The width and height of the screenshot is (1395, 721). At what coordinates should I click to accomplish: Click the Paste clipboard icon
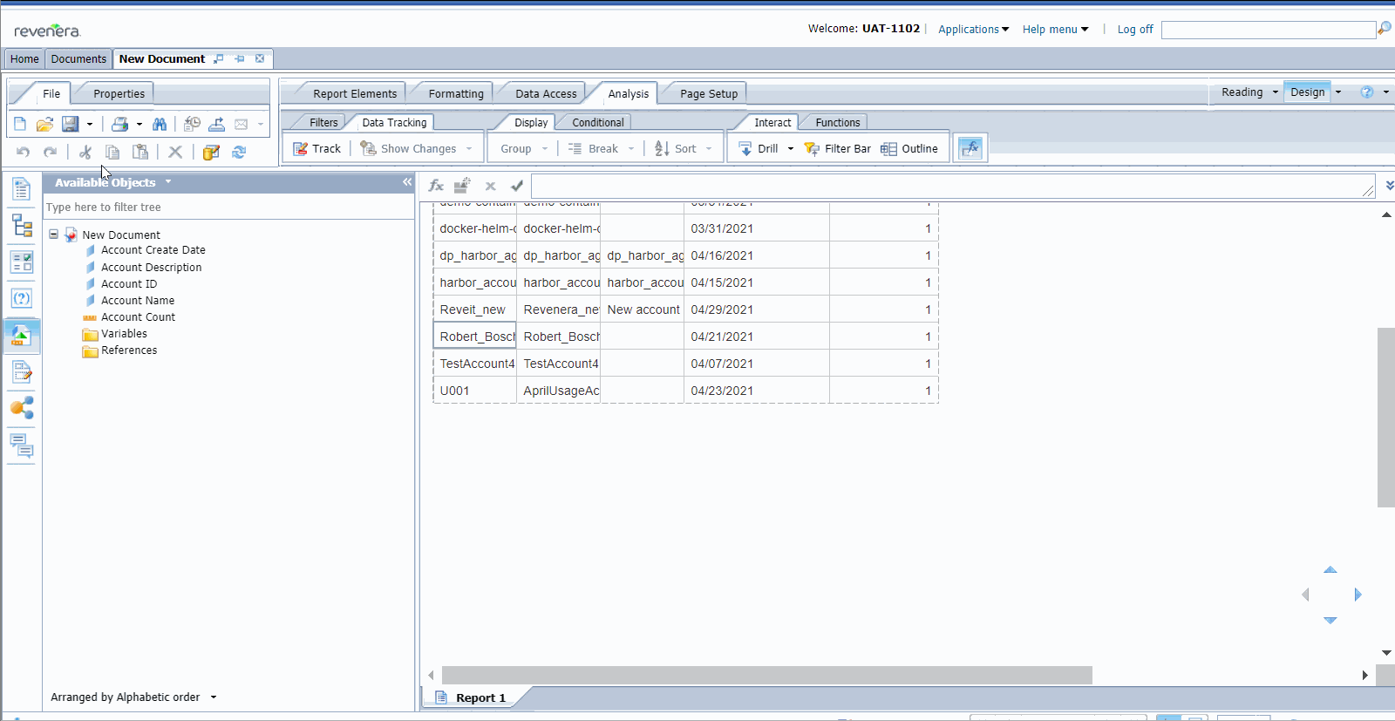point(140,152)
